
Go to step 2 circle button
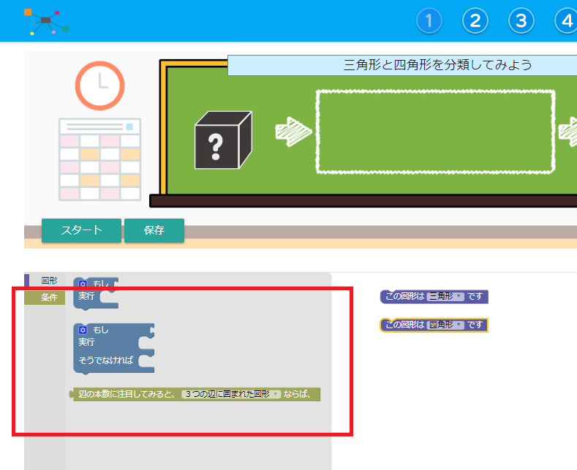point(475,20)
